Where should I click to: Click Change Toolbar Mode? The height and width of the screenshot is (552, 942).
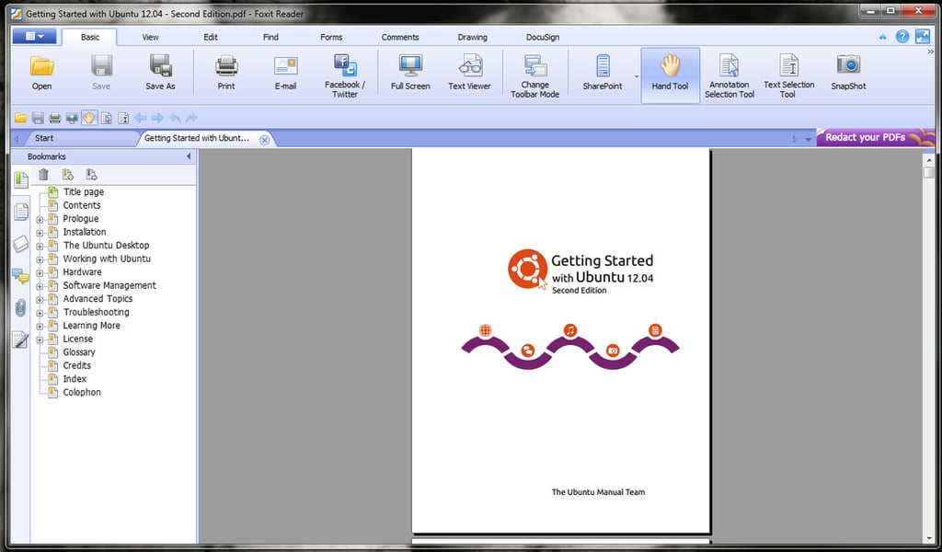click(534, 75)
